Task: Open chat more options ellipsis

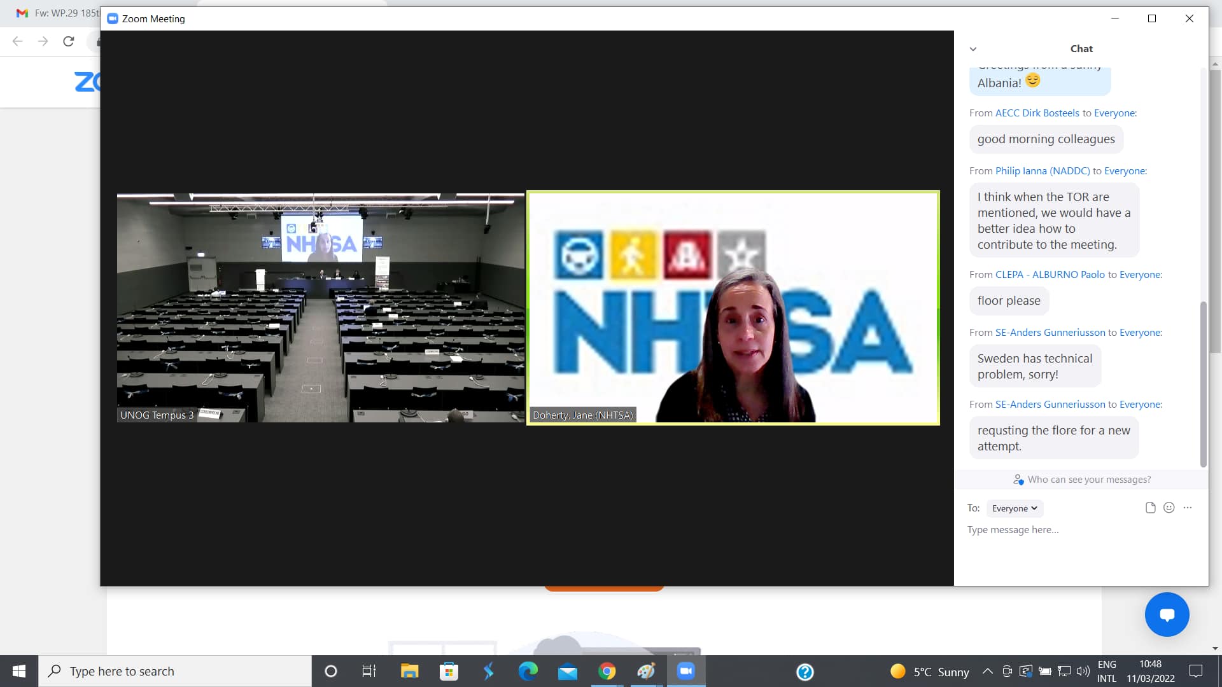Action: (x=1188, y=508)
